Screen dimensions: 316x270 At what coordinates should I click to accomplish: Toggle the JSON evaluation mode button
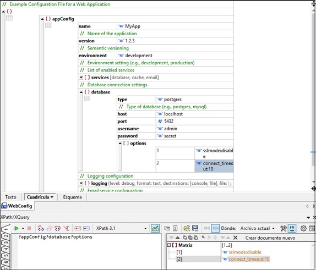click(x=215, y=228)
